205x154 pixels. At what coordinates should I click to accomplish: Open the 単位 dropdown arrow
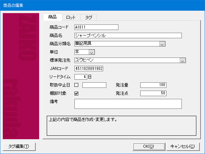pos(91,52)
